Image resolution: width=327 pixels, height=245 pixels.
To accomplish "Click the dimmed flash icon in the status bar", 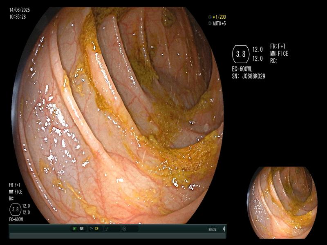I will 107,229.
